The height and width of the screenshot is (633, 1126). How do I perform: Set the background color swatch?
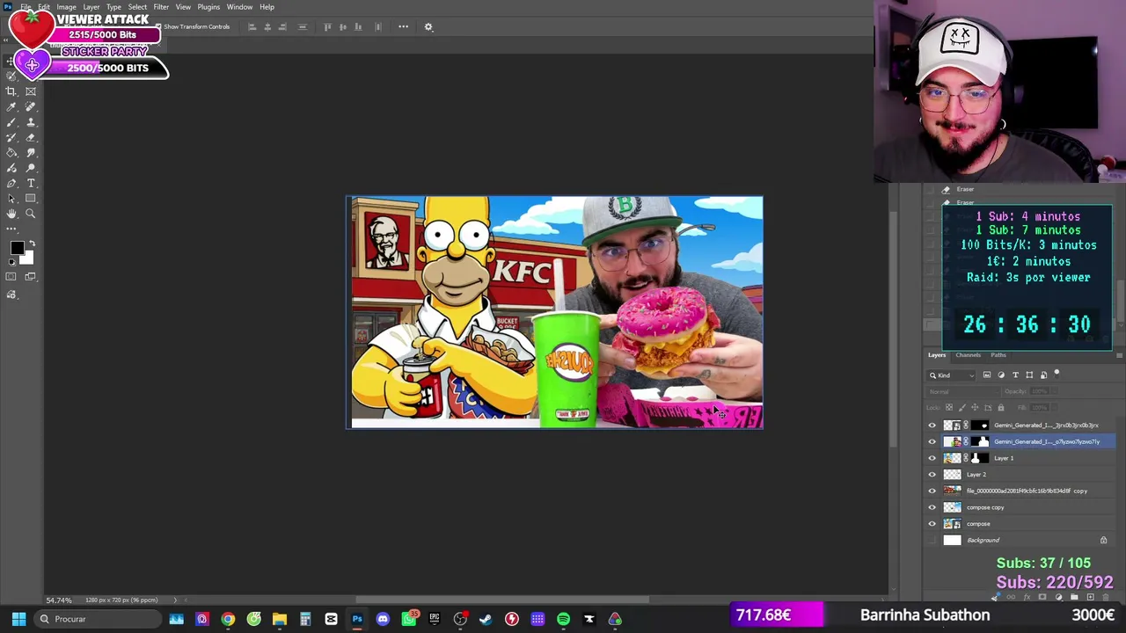[x=28, y=258]
